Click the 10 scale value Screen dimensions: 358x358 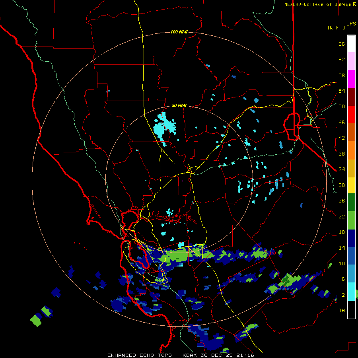(342, 264)
